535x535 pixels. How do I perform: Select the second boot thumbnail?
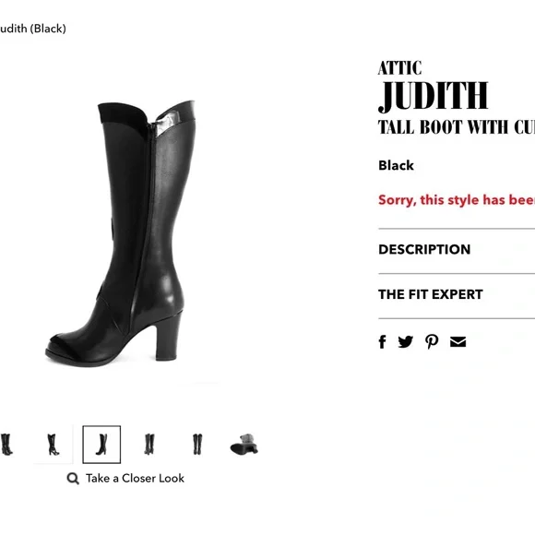[53, 445]
